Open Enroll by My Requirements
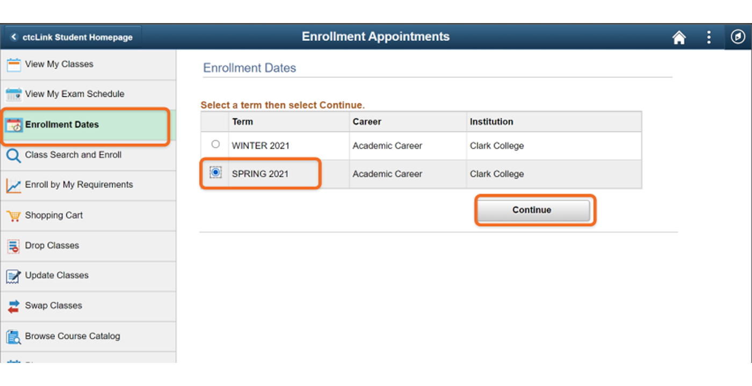 pyautogui.click(x=88, y=185)
